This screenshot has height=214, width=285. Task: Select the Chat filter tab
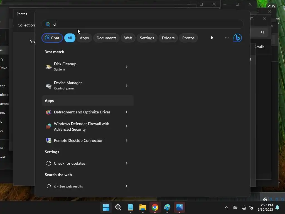pyautogui.click(x=52, y=38)
